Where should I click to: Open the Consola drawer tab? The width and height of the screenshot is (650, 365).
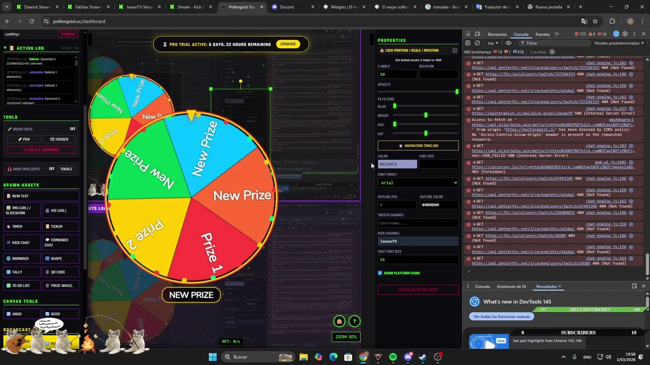(x=482, y=286)
